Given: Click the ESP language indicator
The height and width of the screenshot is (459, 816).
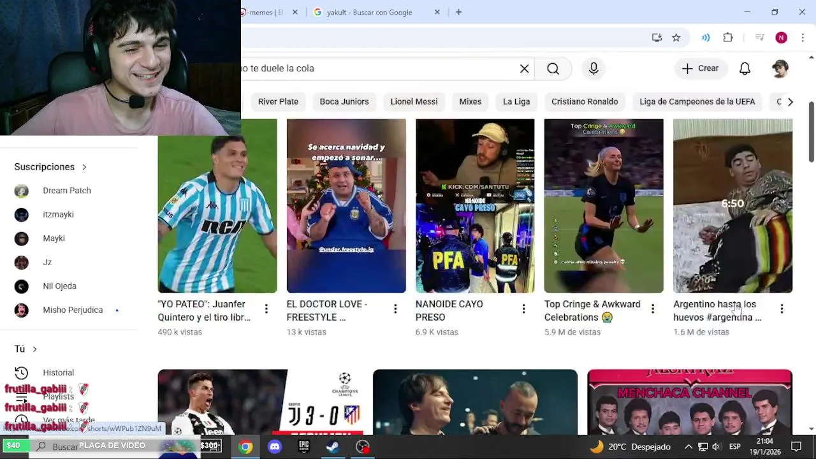Looking at the screenshot, I should 734,447.
